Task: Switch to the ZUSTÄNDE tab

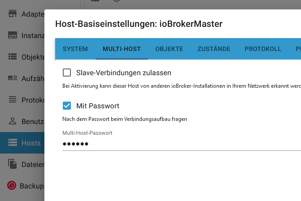Action: coord(214,49)
